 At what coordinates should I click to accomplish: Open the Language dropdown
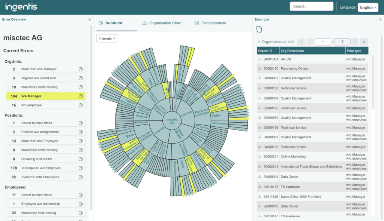(367, 7)
